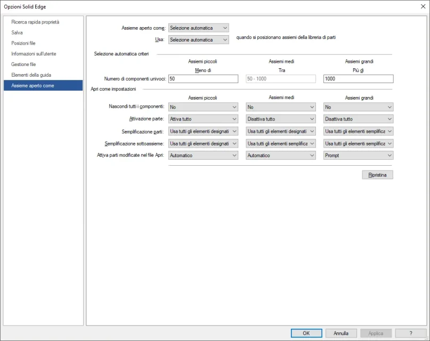The image size is (430, 341).
Task: Open the 'Assieme aperto come' dropdown
Action: tap(197, 28)
